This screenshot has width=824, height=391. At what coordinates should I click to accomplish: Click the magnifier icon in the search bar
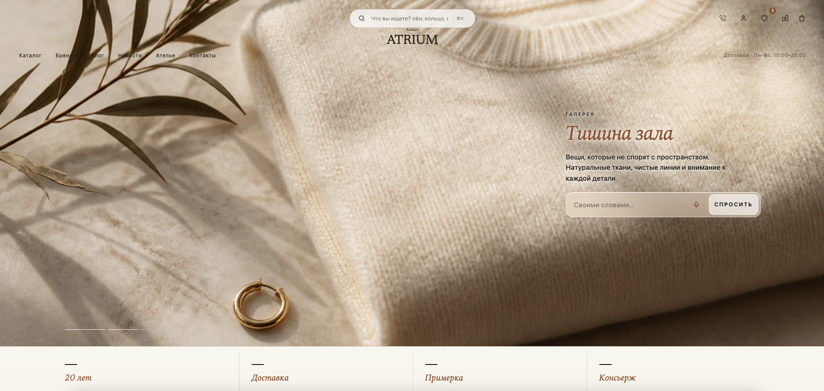tap(362, 18)
